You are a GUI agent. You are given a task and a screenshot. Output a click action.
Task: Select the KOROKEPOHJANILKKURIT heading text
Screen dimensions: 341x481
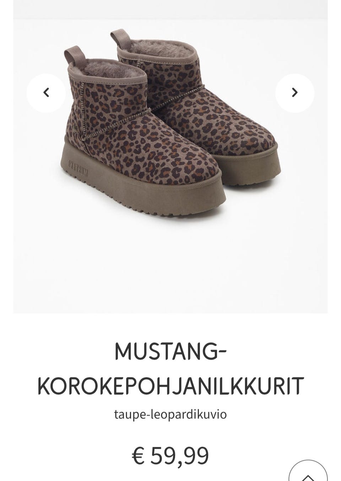coord(170,386)
